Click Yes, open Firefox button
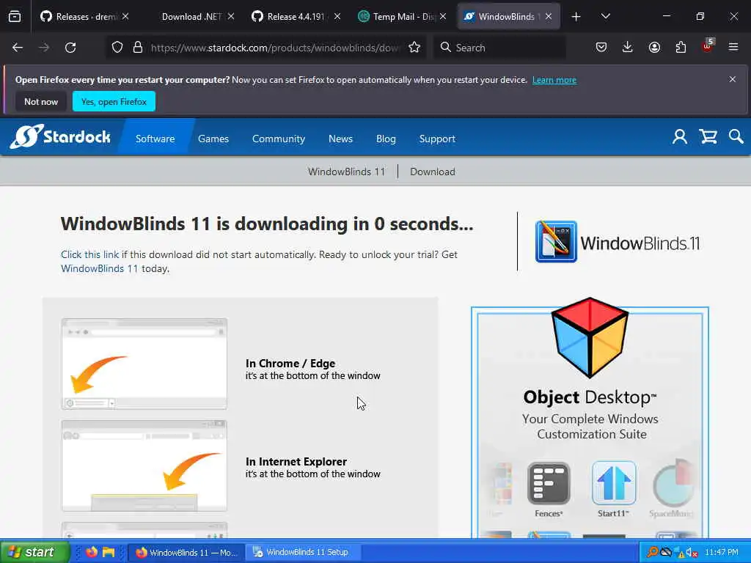 pos(114,101)
